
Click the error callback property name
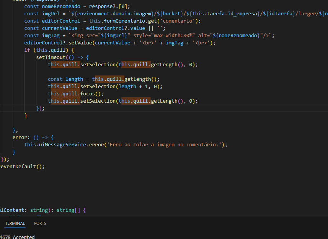click(x=20, y=138)
